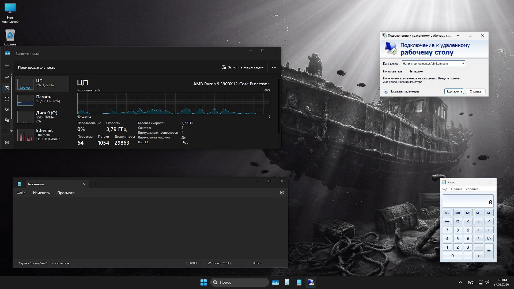Open Notepad from the taskbar
This screenshot has height=289, width=514.
click(299, 282)
